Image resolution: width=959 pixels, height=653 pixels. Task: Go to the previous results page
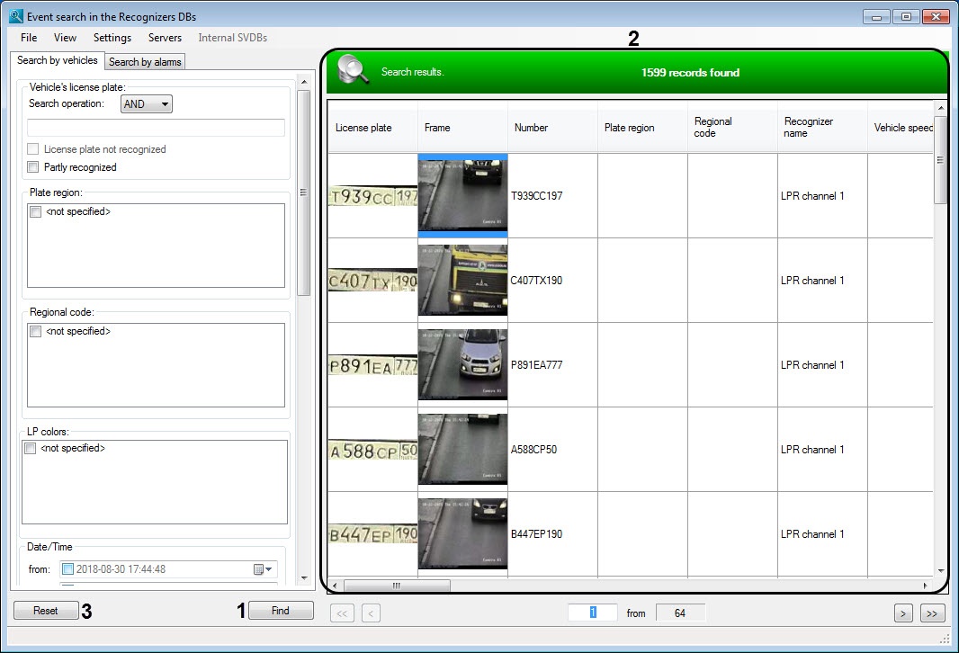[371, 613]
